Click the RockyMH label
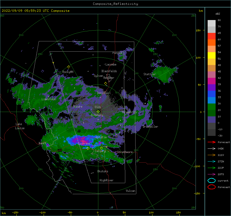The image size is (231, 216). [x=68, y=72]
